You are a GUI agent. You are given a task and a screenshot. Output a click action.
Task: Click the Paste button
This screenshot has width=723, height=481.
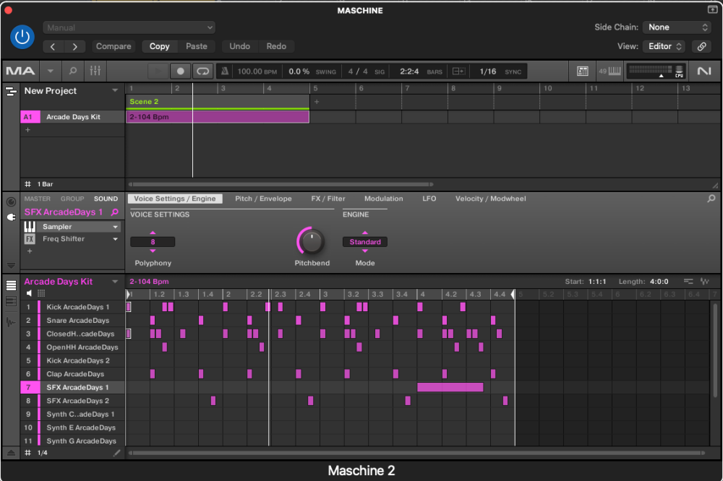click(197, 46)
